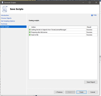Maximize the Generate Scripts window
The image size is (101, 96).
click(89, 2)
